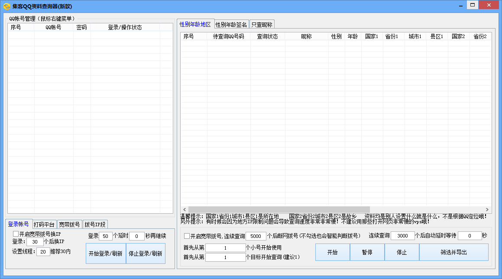The height and width of the screenshot is (279, 502).
Task: Click the 密码 column header
Action: (x=81, y=28)
